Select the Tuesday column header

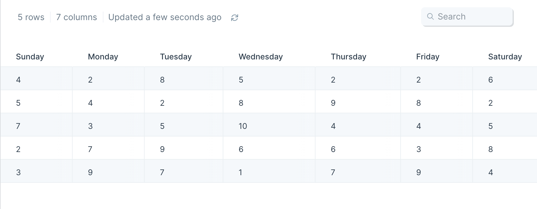click(x=176, y=57)
